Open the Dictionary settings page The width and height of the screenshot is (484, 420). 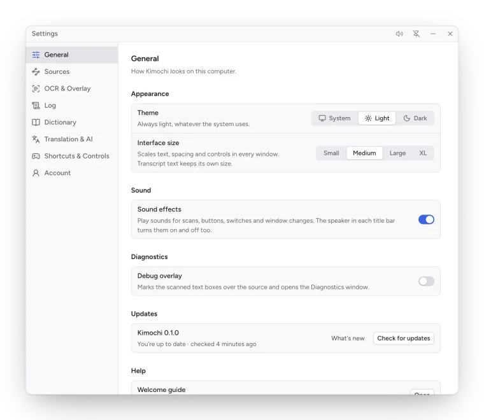71,122
